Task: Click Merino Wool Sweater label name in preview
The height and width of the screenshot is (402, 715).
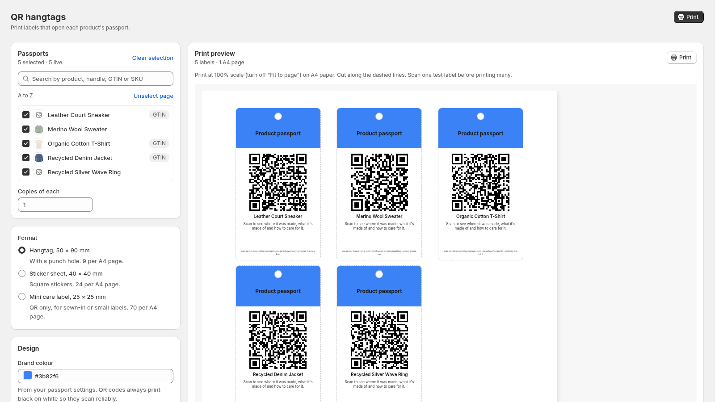Action: click(379, 217)
